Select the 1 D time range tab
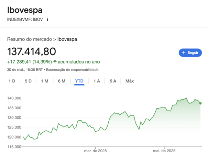This screenshot has height=156, width=207. click(12, 81)
